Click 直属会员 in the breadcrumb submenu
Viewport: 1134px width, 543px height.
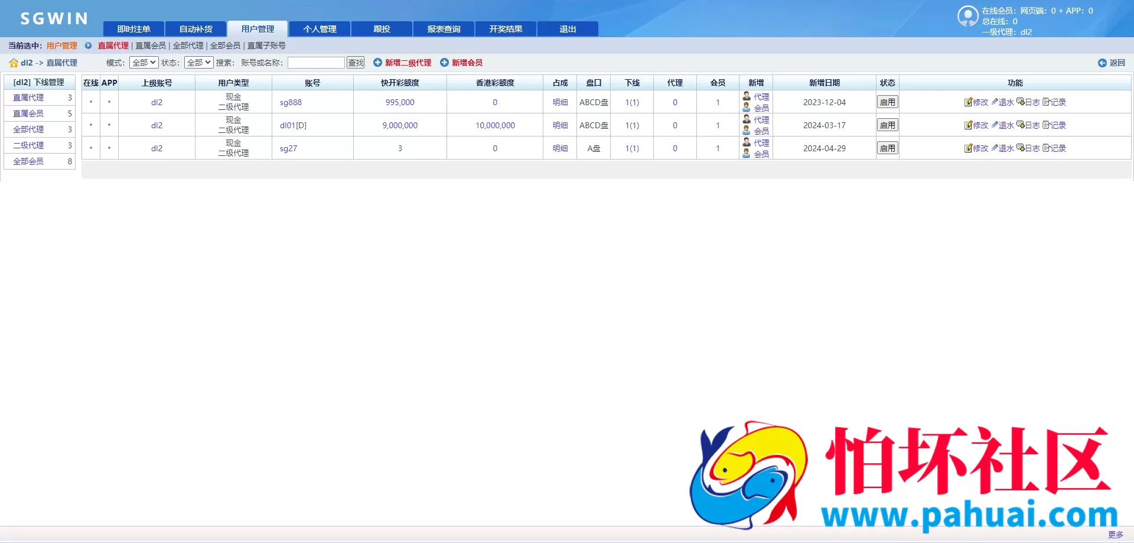coord(151,45)
